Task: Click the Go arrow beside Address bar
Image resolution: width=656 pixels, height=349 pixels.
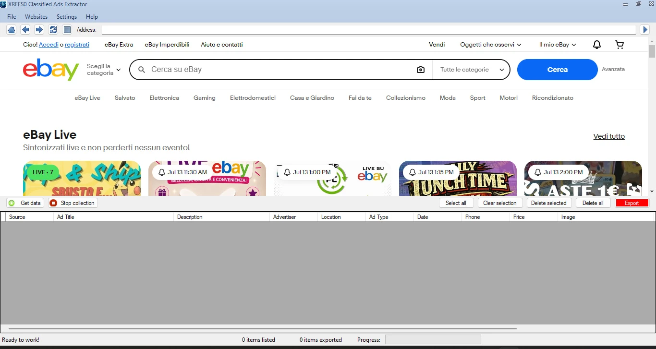Action: coord(645,30)
